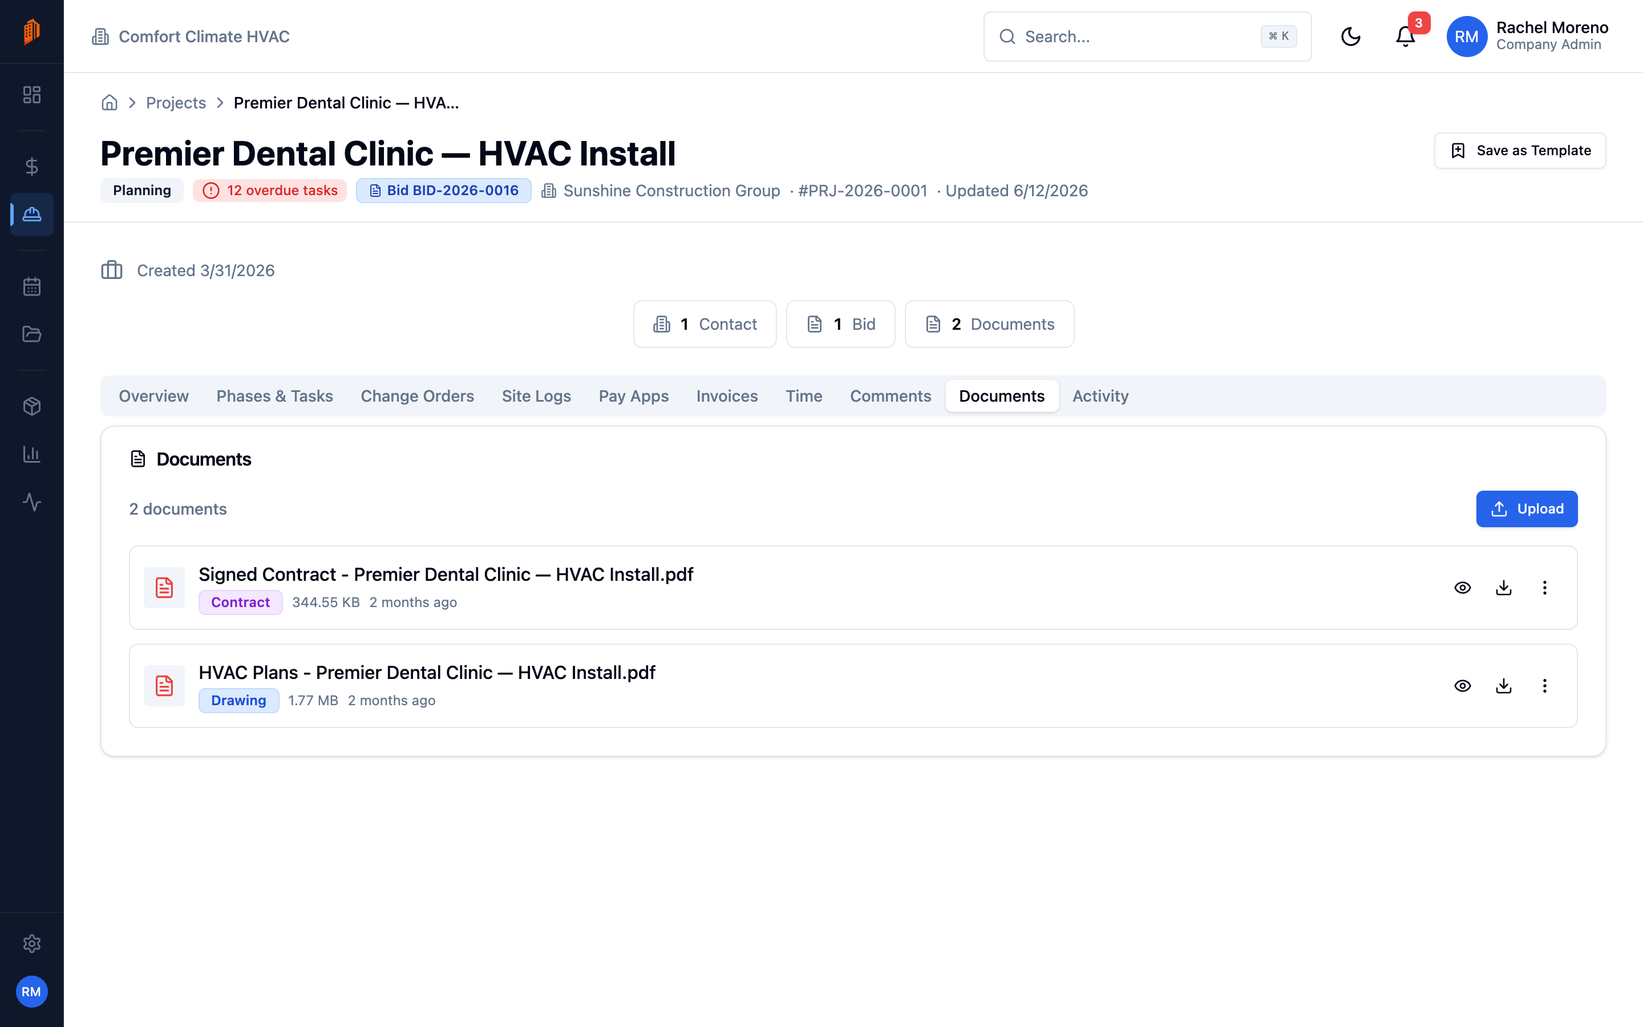Open the 1 Contact summary card
This screenshot has height=1027, width=1643.
coord(705,324)
